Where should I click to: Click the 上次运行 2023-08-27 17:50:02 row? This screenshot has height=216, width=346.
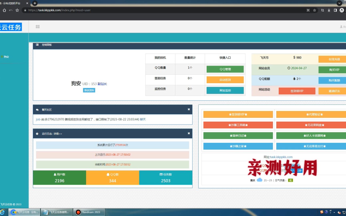click(x=113, y=155)
